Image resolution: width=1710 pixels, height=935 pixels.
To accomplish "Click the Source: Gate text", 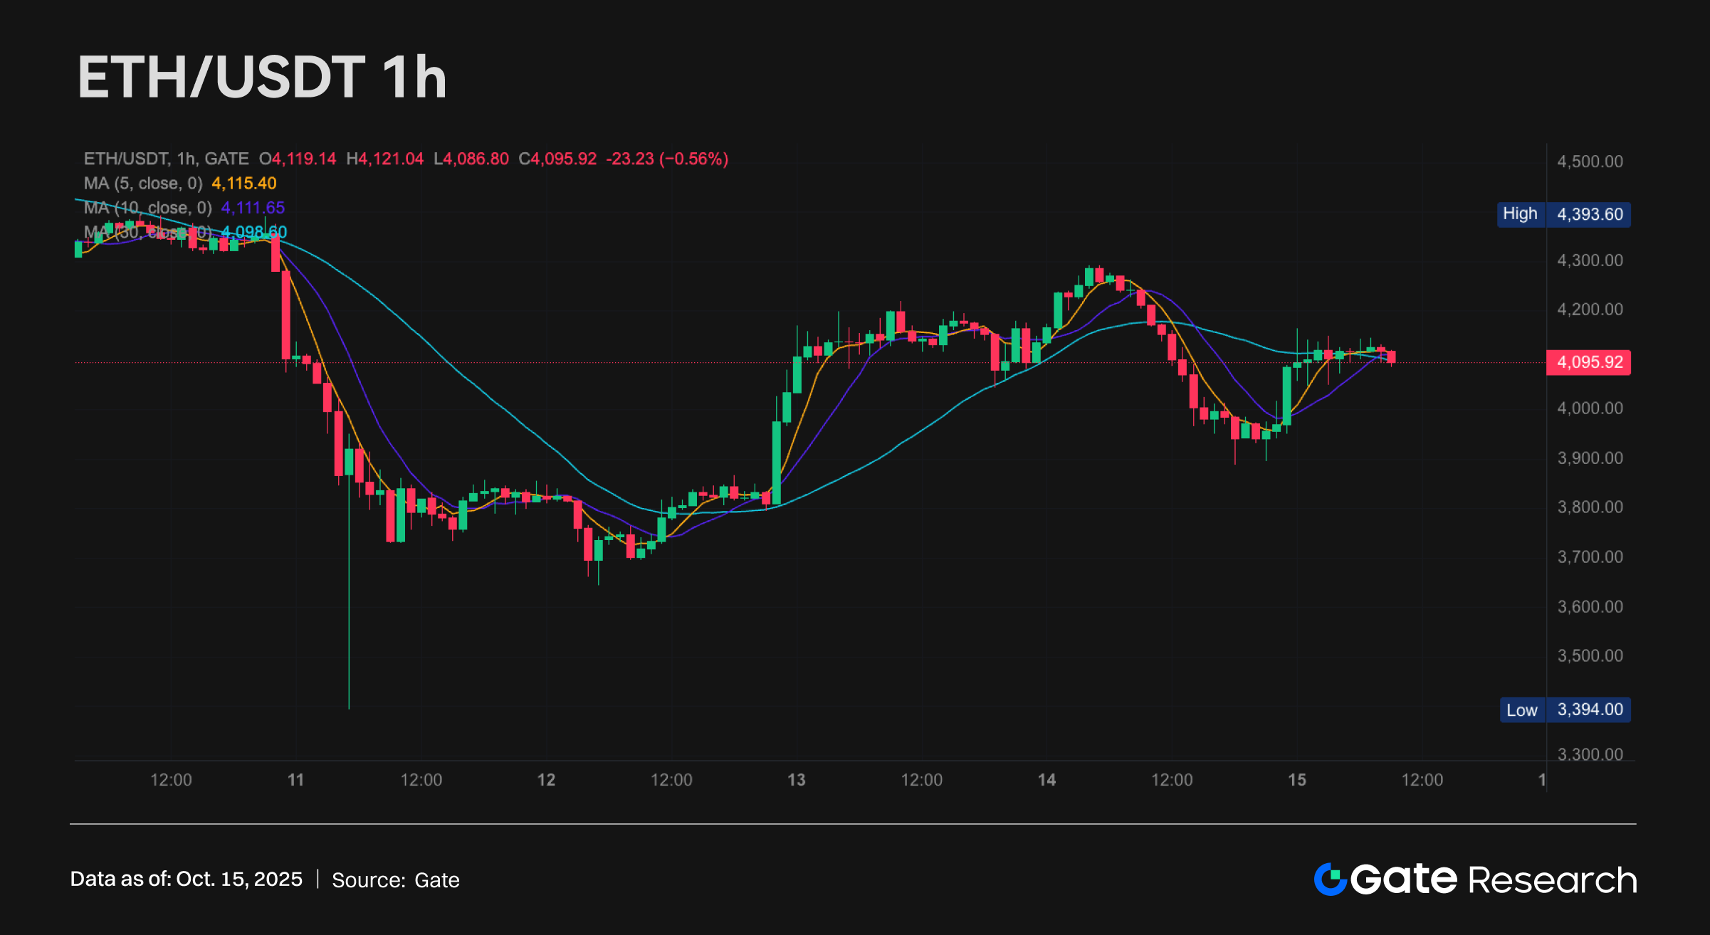I will (395, 880).
